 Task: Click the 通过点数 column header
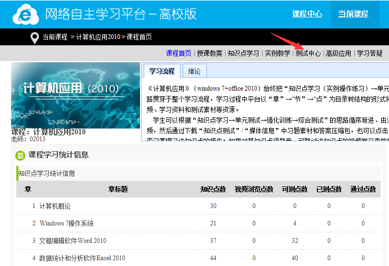pos(363,189)
